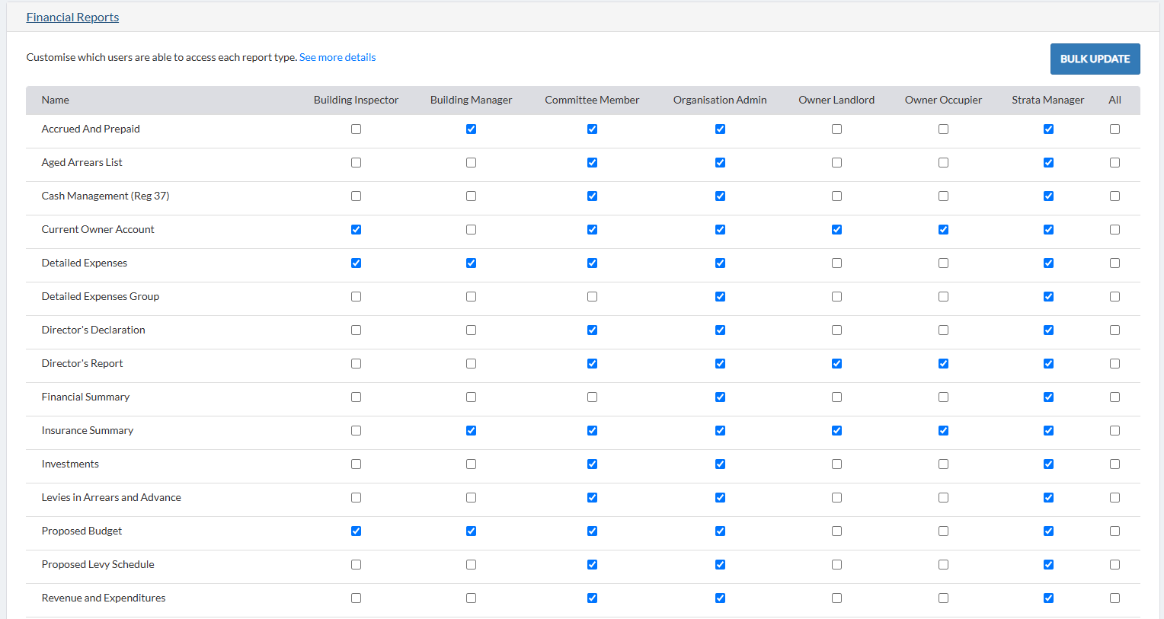The image size is (1164, 619).
Task: Click the BULK UPDATE button
Action: click(1095, 59)
